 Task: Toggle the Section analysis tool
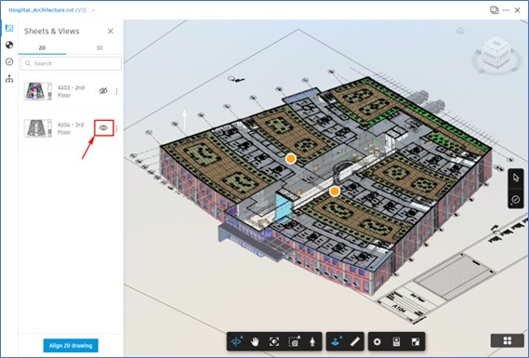[x=336, y=342]
